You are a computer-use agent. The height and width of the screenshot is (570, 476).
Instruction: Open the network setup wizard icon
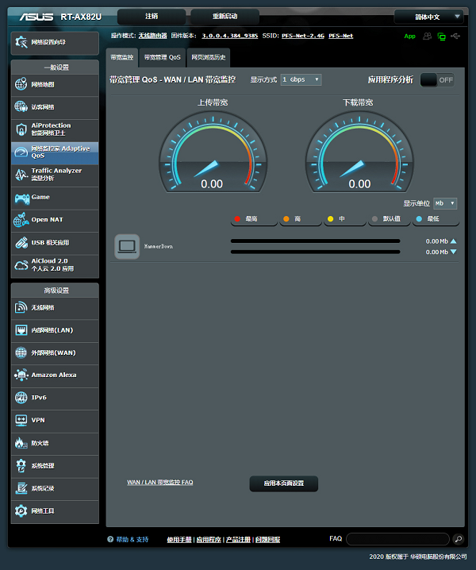coord(21,42)
